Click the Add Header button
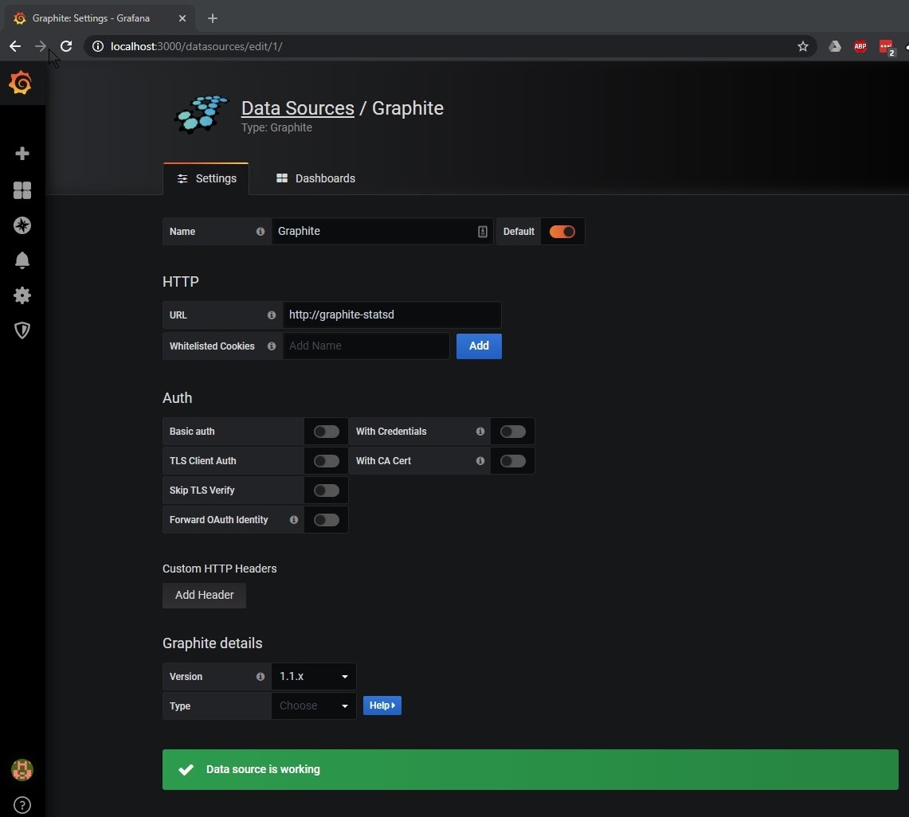 pos(204,595)
